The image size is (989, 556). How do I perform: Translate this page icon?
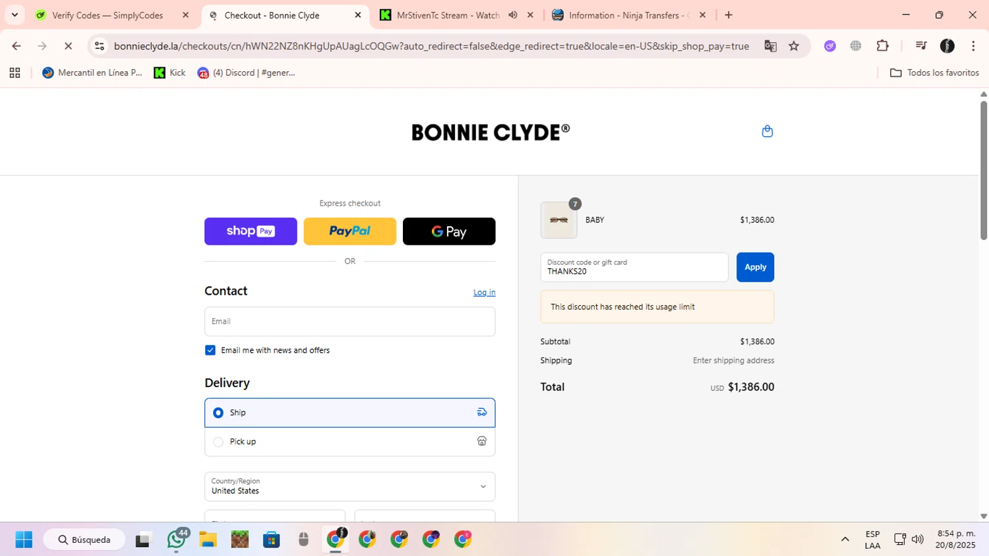click(x=770, y=46)
